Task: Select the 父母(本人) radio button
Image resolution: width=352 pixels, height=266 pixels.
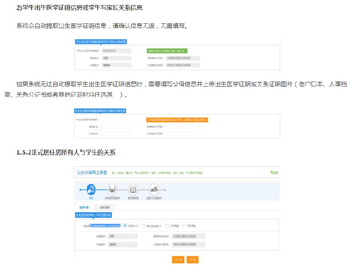Action: [125, 226]
